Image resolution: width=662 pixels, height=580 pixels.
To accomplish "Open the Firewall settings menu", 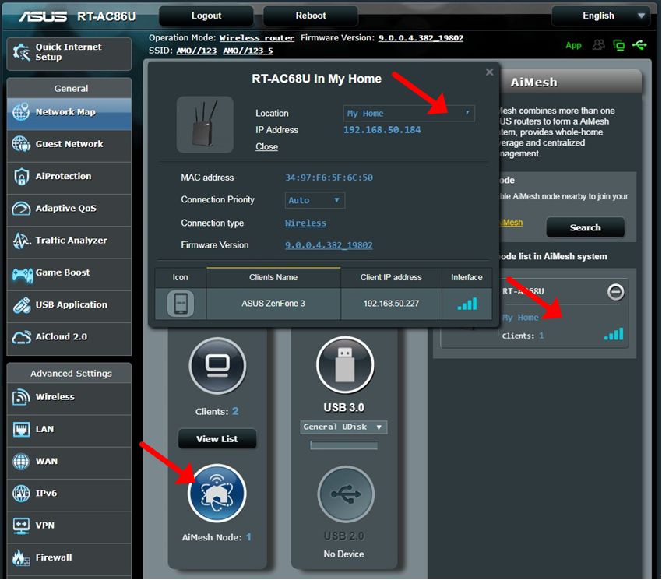I will point(69,557).
